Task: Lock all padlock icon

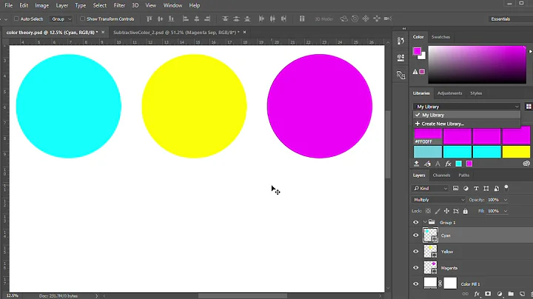Action: pyautogui.click(x=466, y=211)
